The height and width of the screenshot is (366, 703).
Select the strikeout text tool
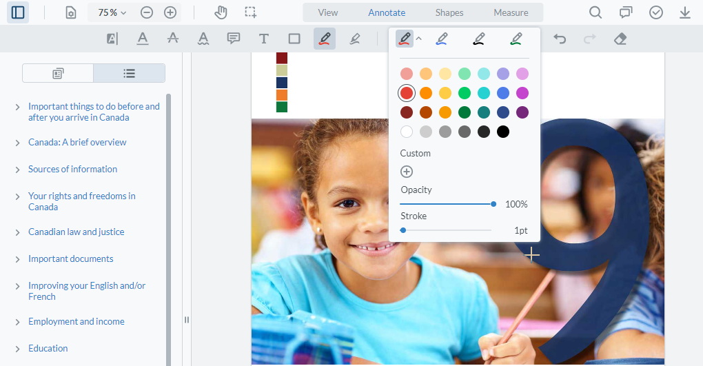pyautogui.click(x=173, y=39)
